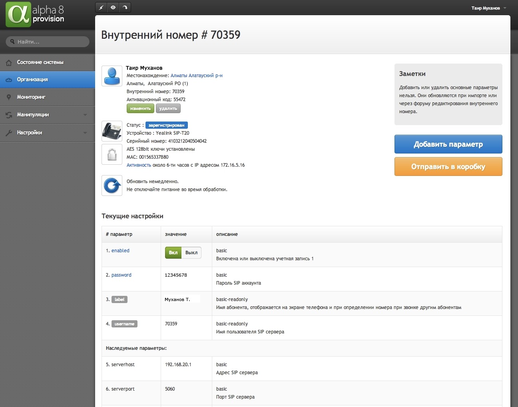This screenshot has height=407, width=518.
Task: Click the curved arrow toolbar icon
Action: click(125, 7)
